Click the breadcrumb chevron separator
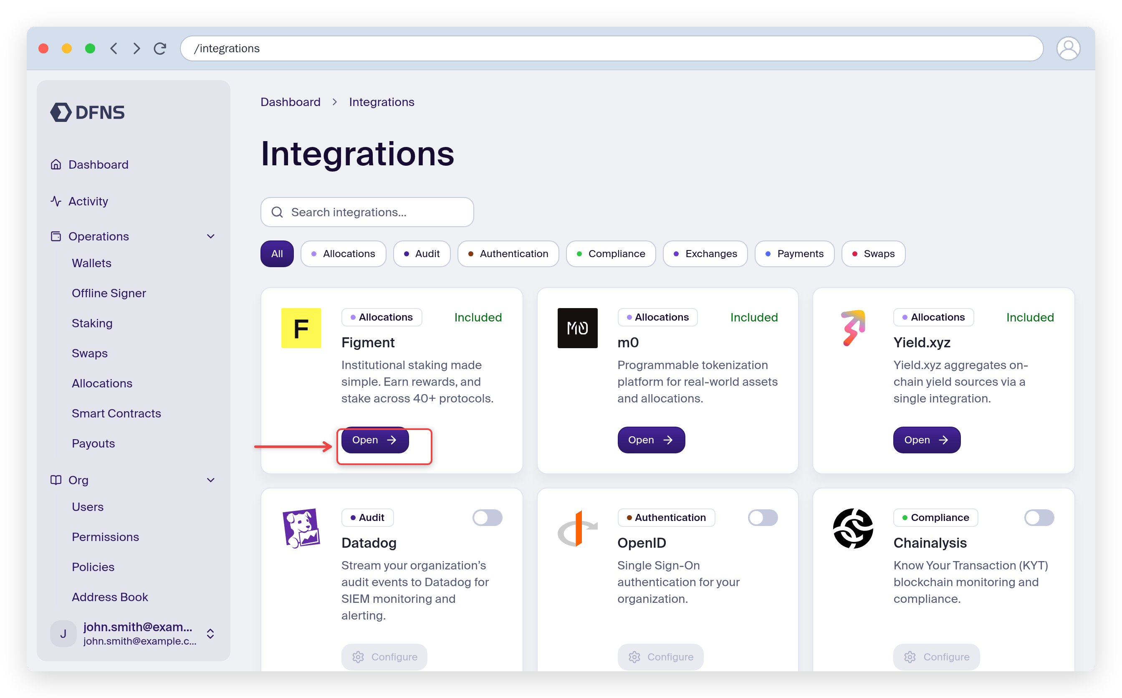The height and width of the screenshot is (698, 1122). 335,102
